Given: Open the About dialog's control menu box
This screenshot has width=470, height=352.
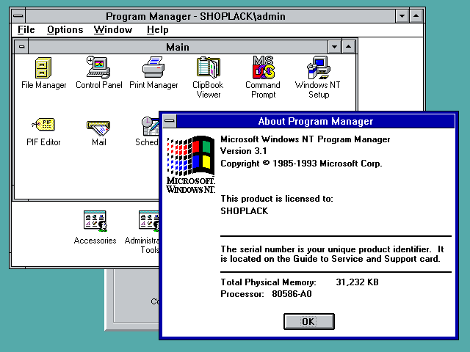Looking at the screenshot, I should (x=170, y=121).
